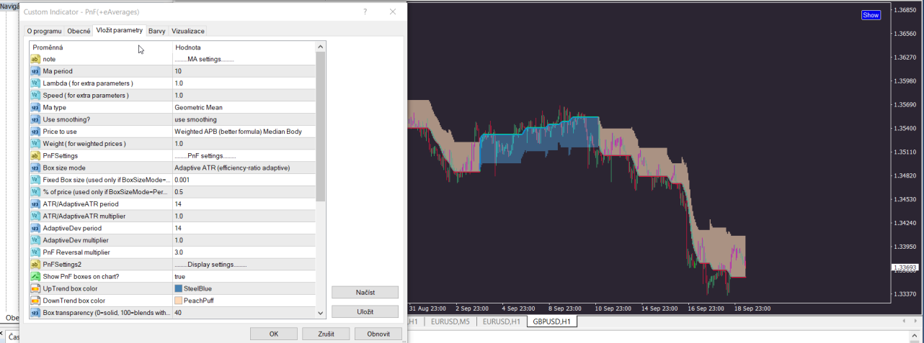Click the icon beside % of price
Image resolution: width=924 pixels, height=343 pixels.
pos(35,192)
